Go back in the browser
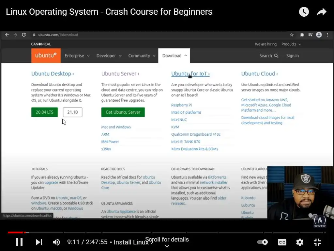Viewport: 334px width, 251px height. tap(7, 35)
